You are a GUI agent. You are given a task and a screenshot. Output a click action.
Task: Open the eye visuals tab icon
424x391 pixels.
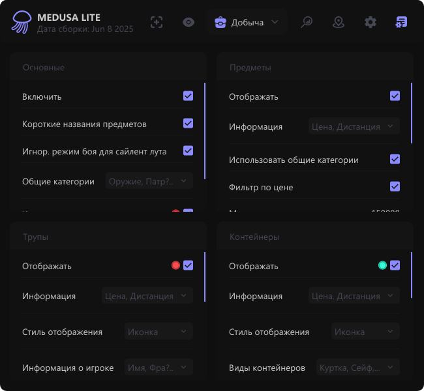[189, 22]
